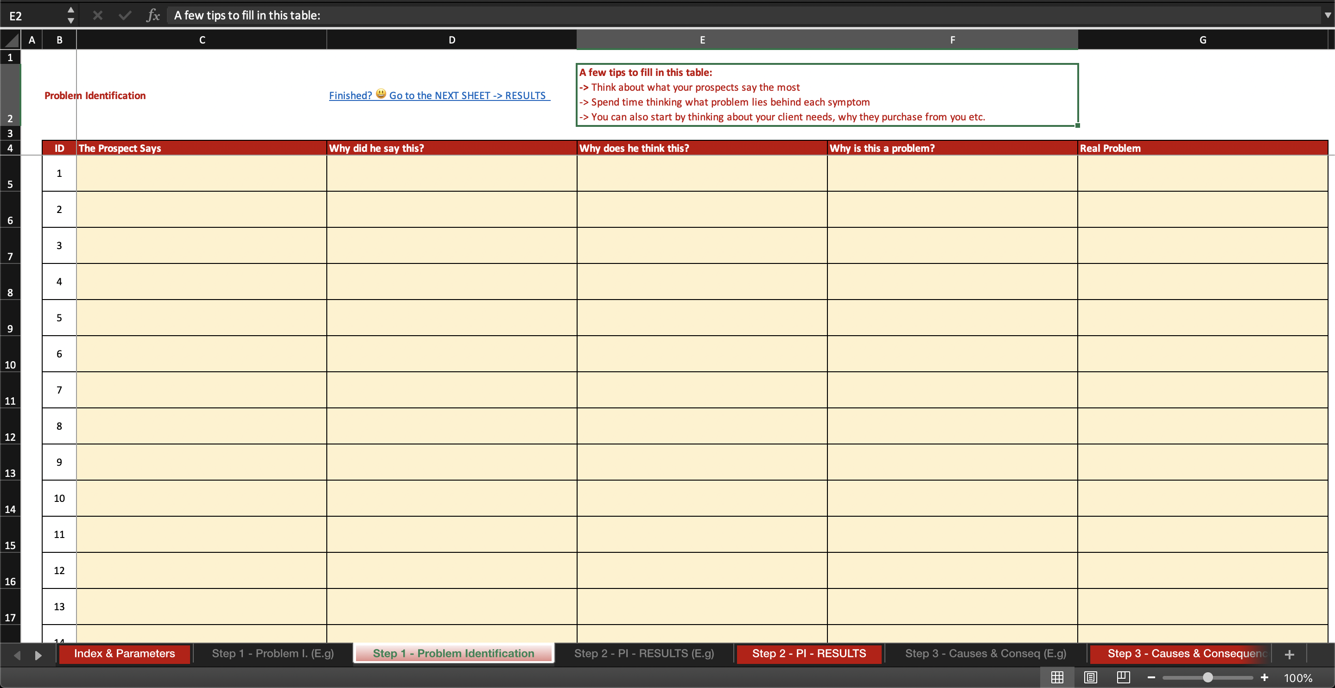Click the Real Problem cell for ID 1
The height and width of the screenshot is (688, 1335).
1203,174
